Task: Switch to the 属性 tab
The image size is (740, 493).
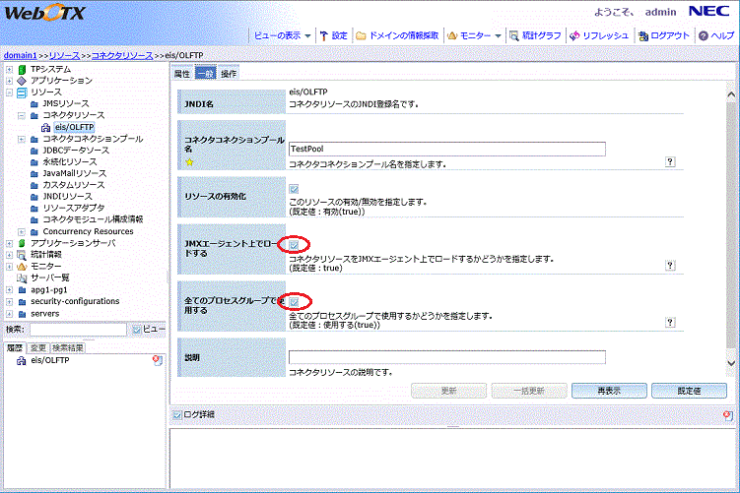Action: point(181,74)
